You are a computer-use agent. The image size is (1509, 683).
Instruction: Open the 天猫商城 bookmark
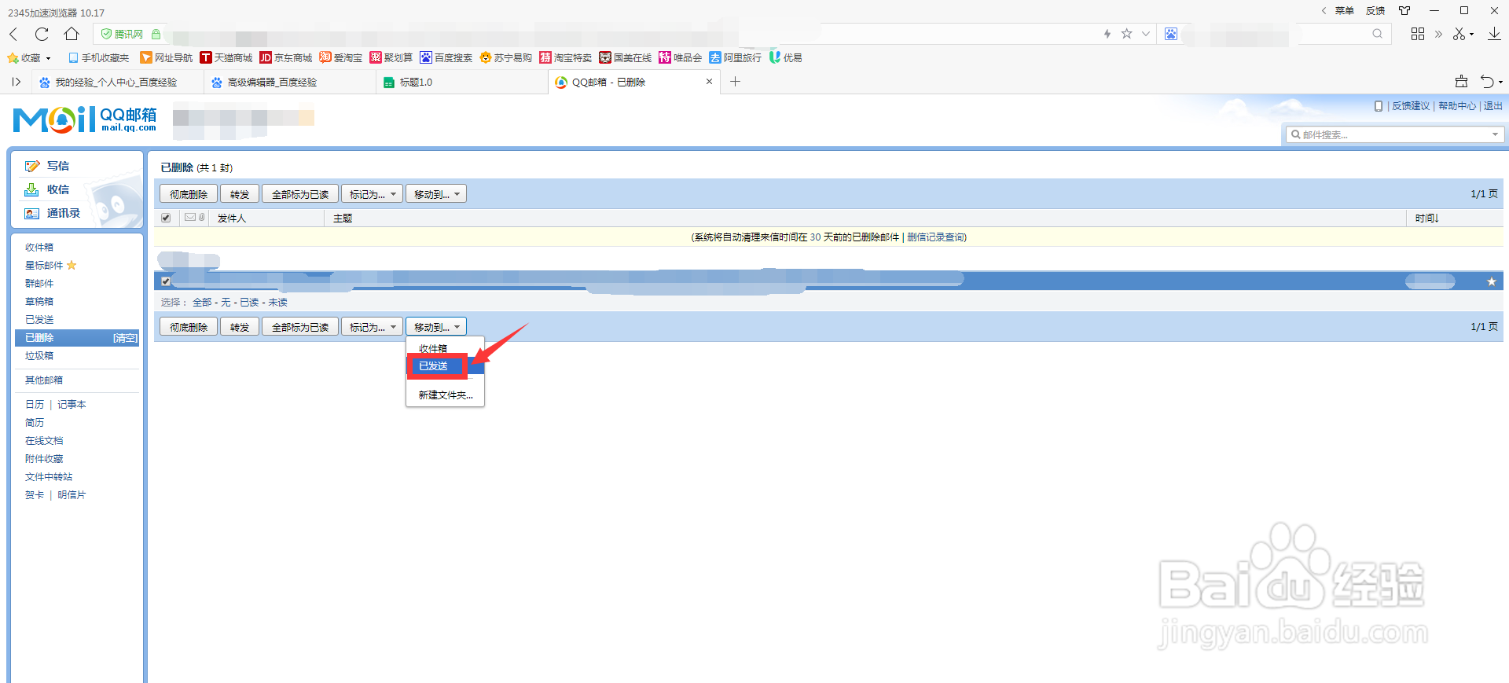tap(226, 57)
